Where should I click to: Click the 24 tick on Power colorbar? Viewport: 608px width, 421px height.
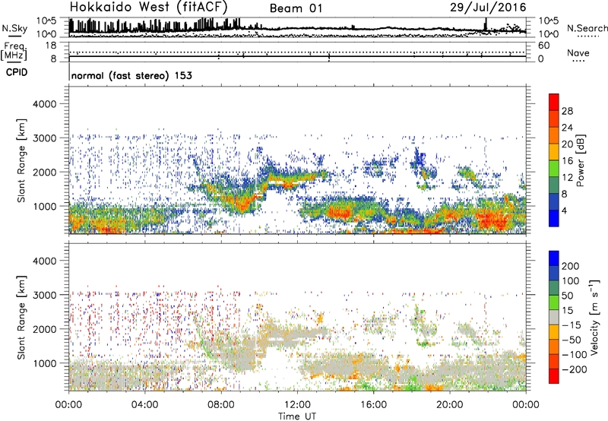pyautogui.click(x=567, y=128)
